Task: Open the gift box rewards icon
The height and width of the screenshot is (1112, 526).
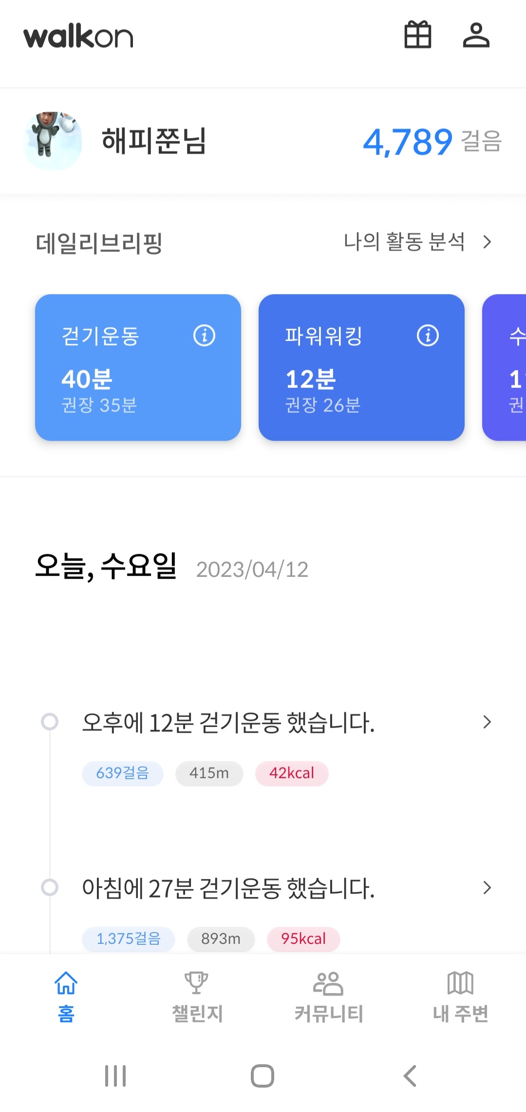Action: pos(418,35)
